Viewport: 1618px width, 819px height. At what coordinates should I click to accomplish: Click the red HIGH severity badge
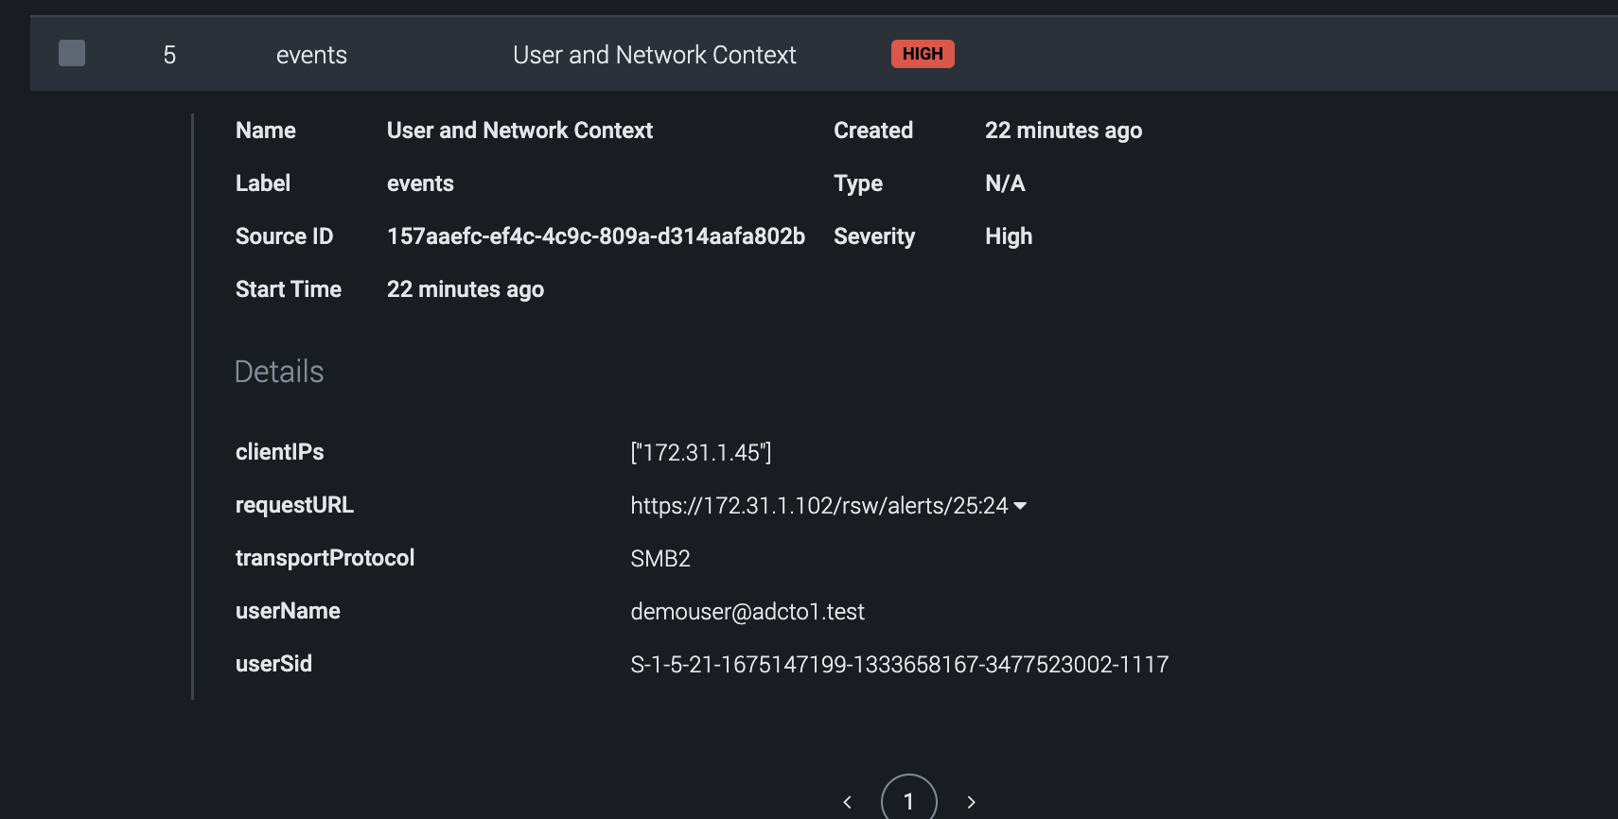tap(923, 54)
